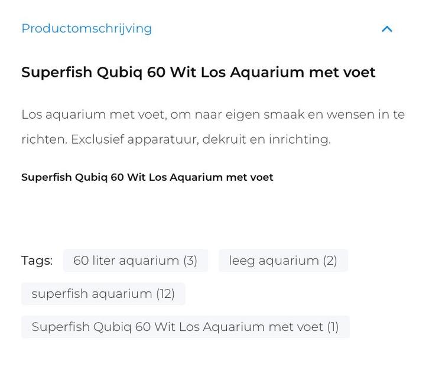Collapse the Productomschrijving section with the chevron
This screenshot has height=390, width=429.
[x=387, y=29]
